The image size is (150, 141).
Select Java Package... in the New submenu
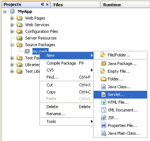[x=120, y=63]
